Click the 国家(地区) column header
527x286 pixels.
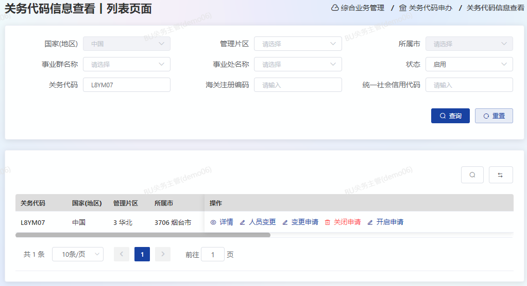click(87, 203)
